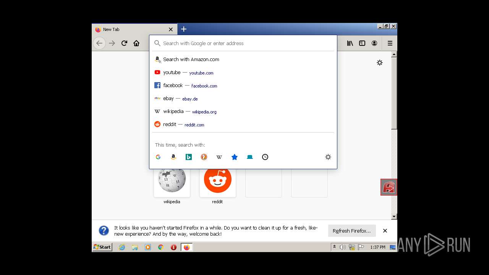
Task: Search this time with Amazon
Action: (x=173, y=157)
